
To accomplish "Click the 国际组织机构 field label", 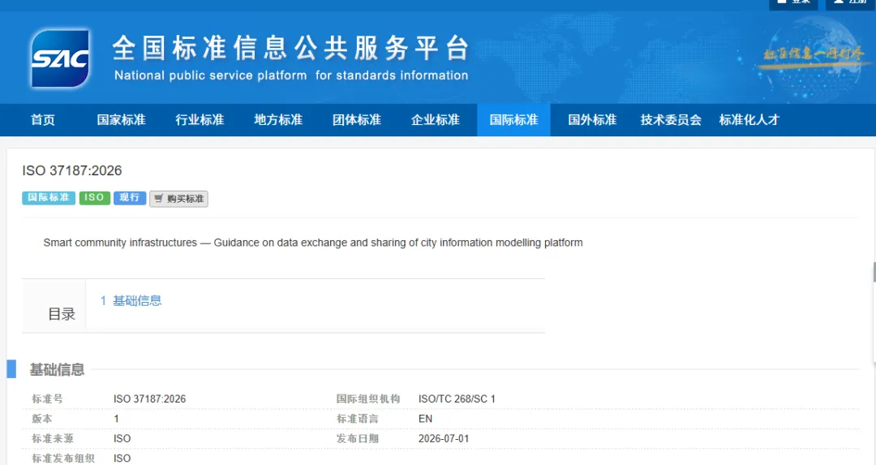I will (x=368, y=399).
